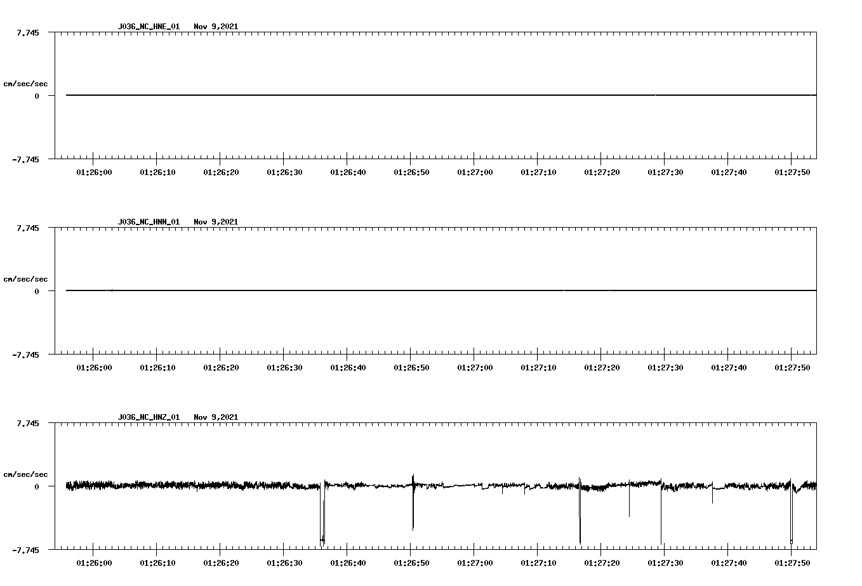Viewport: 862px width, 586px height.
Task: Click the J036_NC_HNZ_01 plot title
Action: tap(149, 417)
